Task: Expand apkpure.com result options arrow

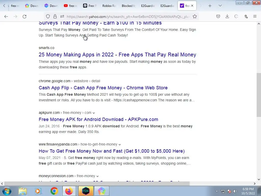Action: [94, 113]
